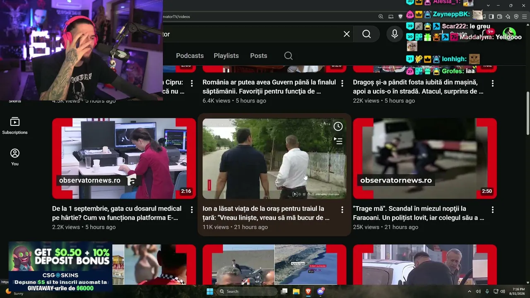Open the Playlists channel tab

tap(226, 55)
